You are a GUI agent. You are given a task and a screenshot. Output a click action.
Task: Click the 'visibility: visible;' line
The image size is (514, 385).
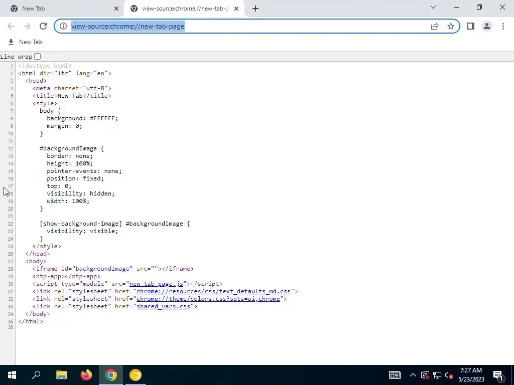(x=82, y=231)
